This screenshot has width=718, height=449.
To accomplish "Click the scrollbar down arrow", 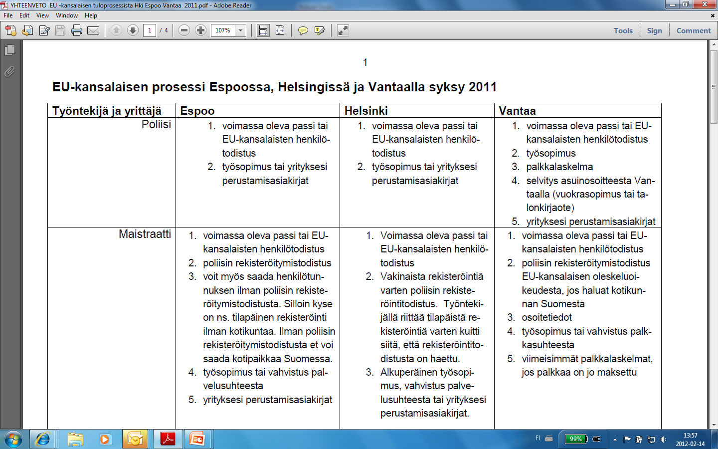I will pyautogui.click(x=714, y=425).
